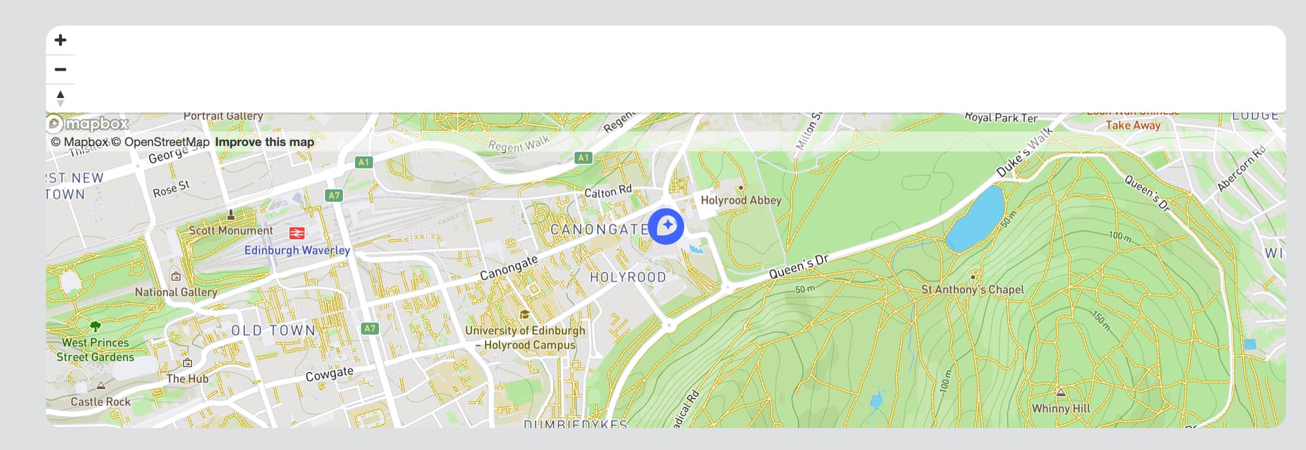Click the A7 road shield near Old Town
Screen dimensions: 1306x450
pos(369,328)
